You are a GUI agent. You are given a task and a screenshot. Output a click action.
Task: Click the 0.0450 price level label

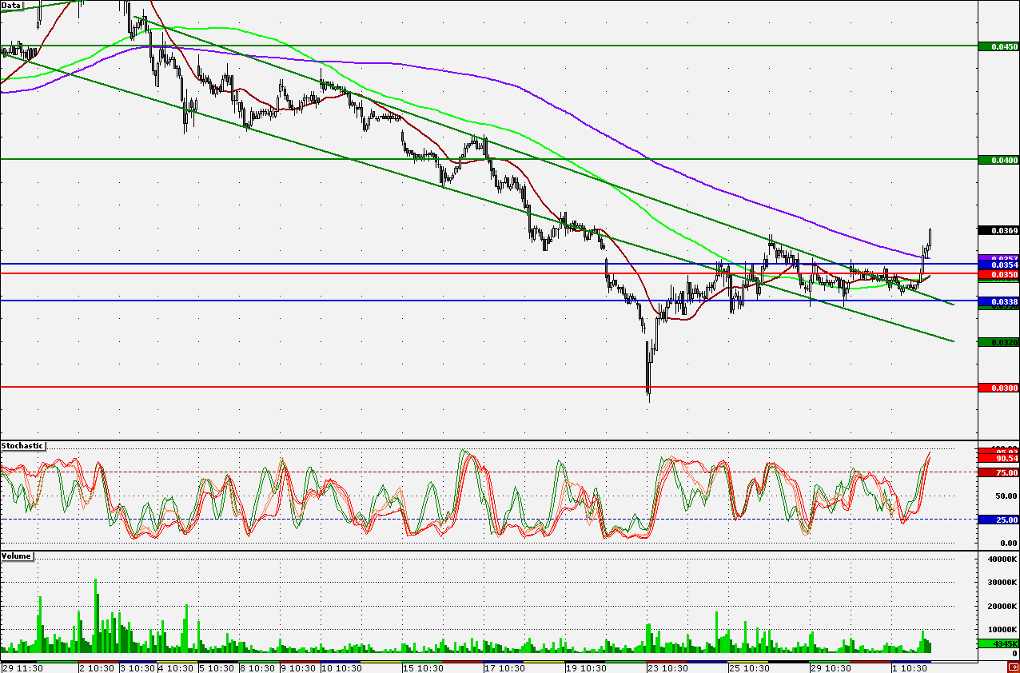pos(999,47)
